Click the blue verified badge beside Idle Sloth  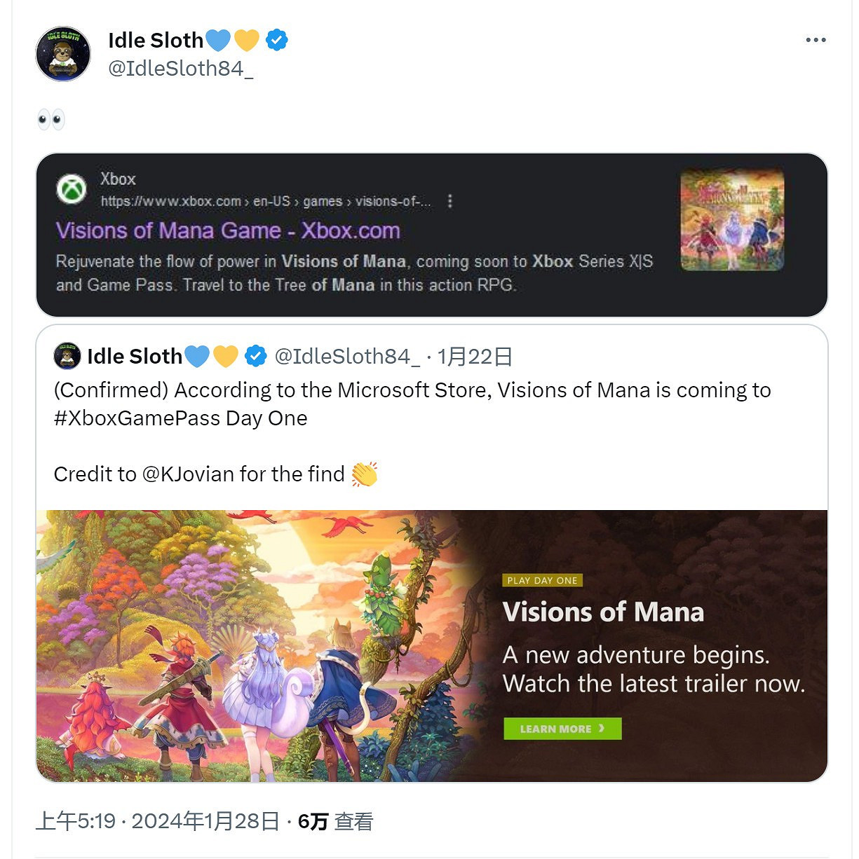(x=277, y=41)
